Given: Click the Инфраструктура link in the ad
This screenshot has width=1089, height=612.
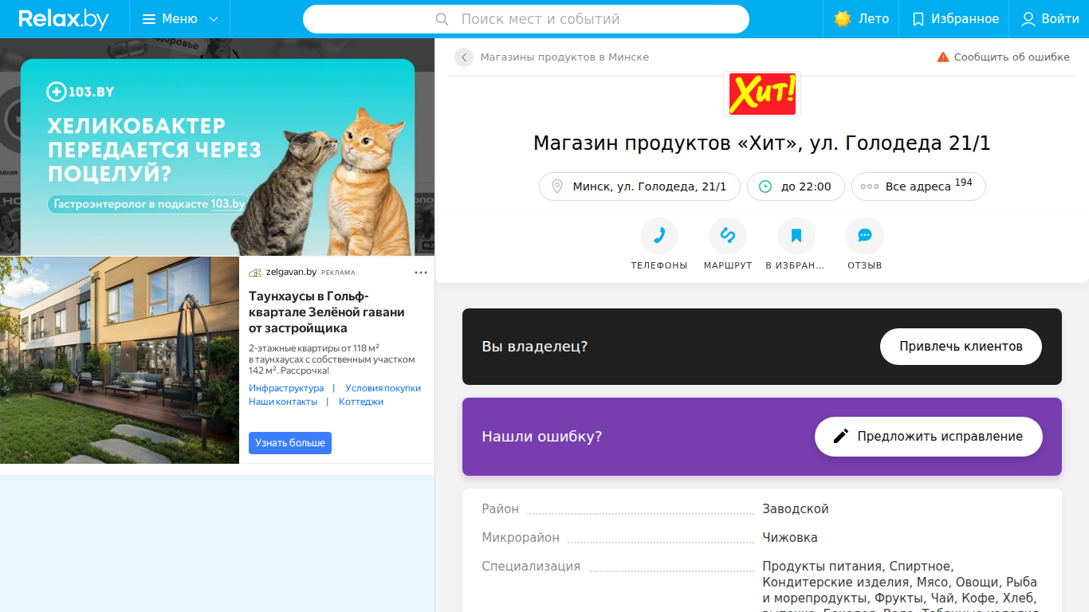Looking at the screenshot, I should (286, 388).
